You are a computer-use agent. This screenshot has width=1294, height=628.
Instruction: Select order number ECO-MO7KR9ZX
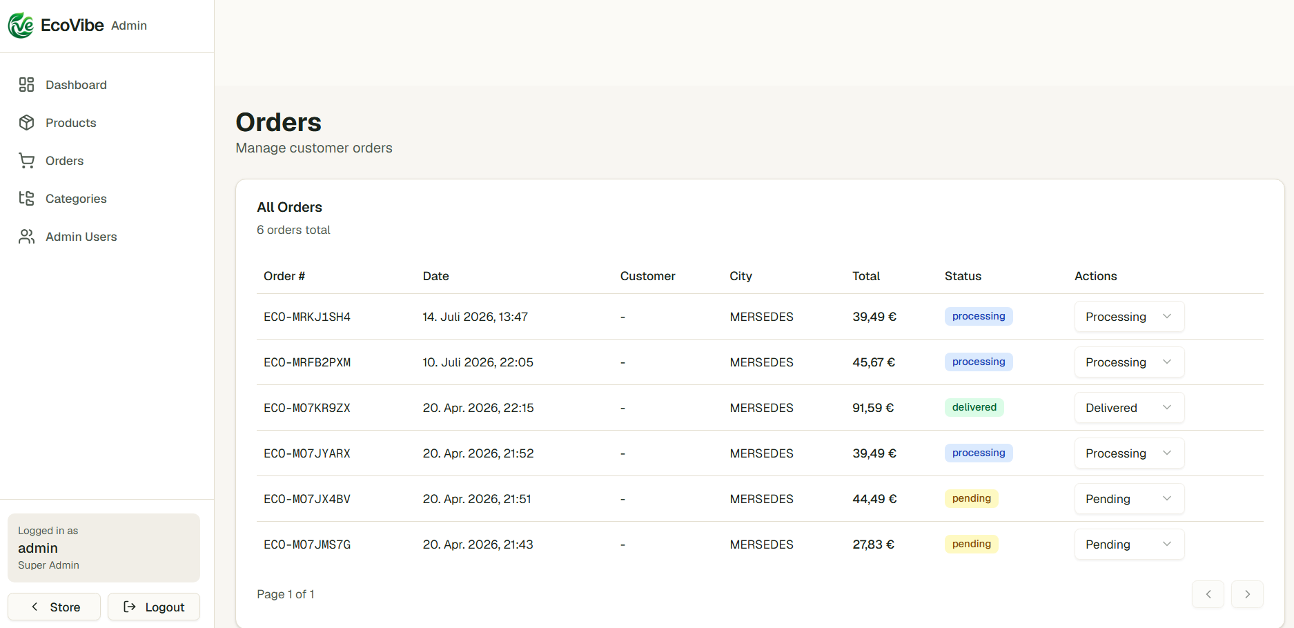(307, 408)
